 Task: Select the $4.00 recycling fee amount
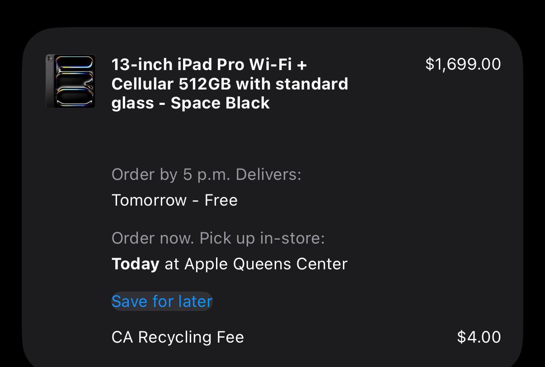click(x=479, y=337)
